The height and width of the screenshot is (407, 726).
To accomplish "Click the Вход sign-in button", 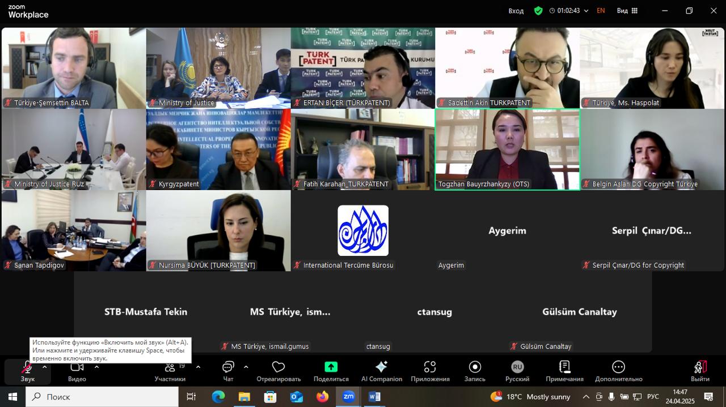I will 516,11.
